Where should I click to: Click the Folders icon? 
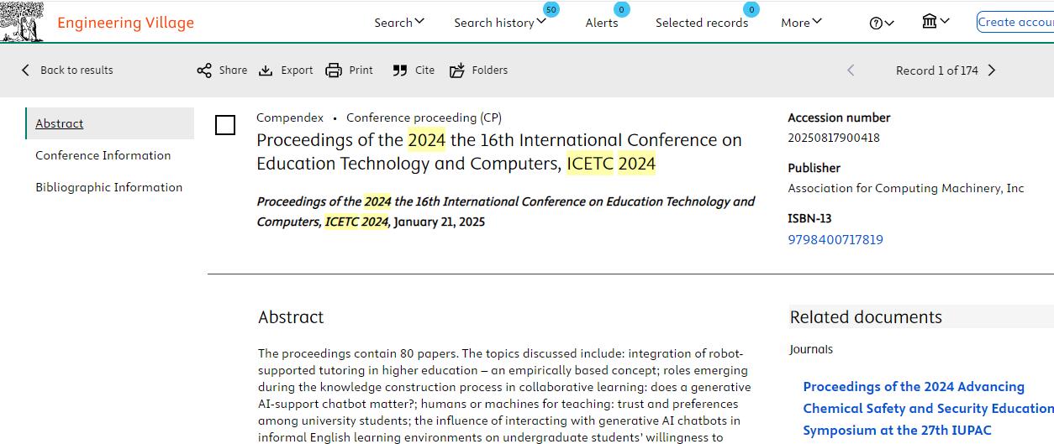(x=457, y=71)
